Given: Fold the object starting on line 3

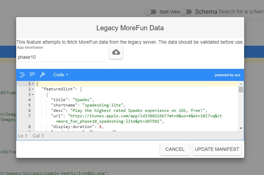Looking at the screenshot, I should (33, 94).
